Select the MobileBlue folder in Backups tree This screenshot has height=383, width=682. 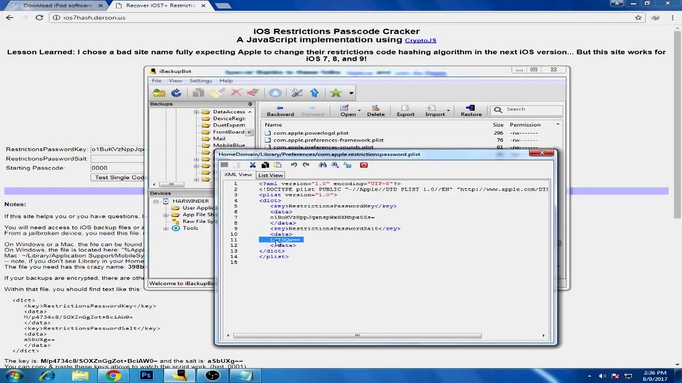click(x=229, y=146)
